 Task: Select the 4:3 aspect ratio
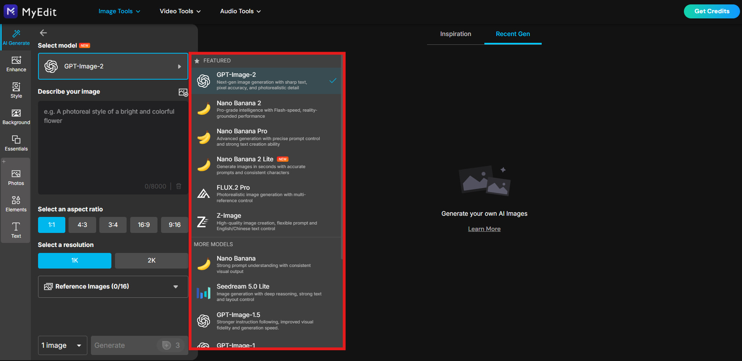pyautogui.click(x=82, y=225)
